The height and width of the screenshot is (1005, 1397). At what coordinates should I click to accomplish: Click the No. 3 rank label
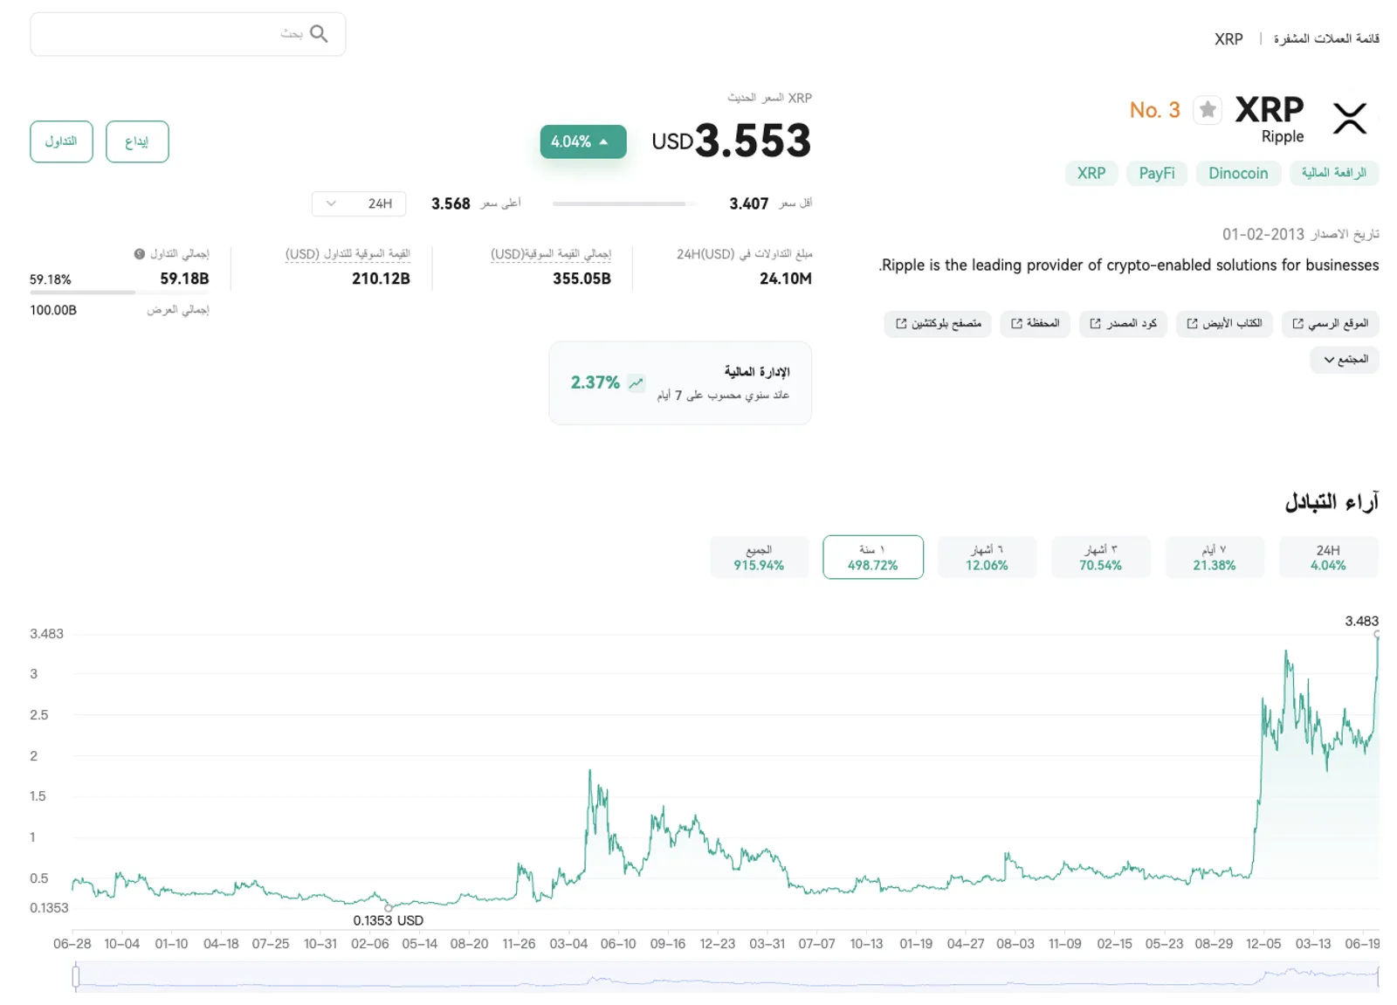[1155, 110]
